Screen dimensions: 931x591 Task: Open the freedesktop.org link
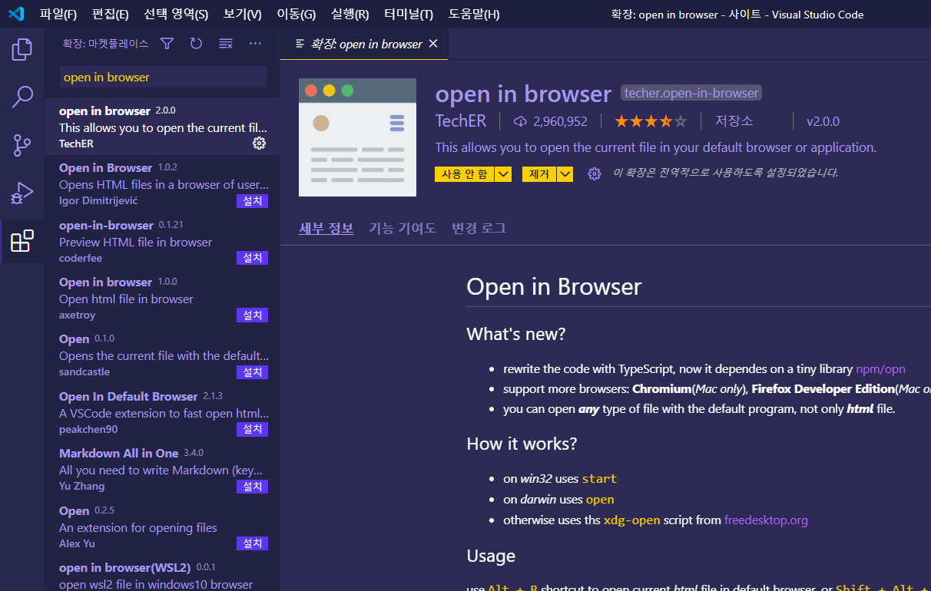[x=766, y=520]
